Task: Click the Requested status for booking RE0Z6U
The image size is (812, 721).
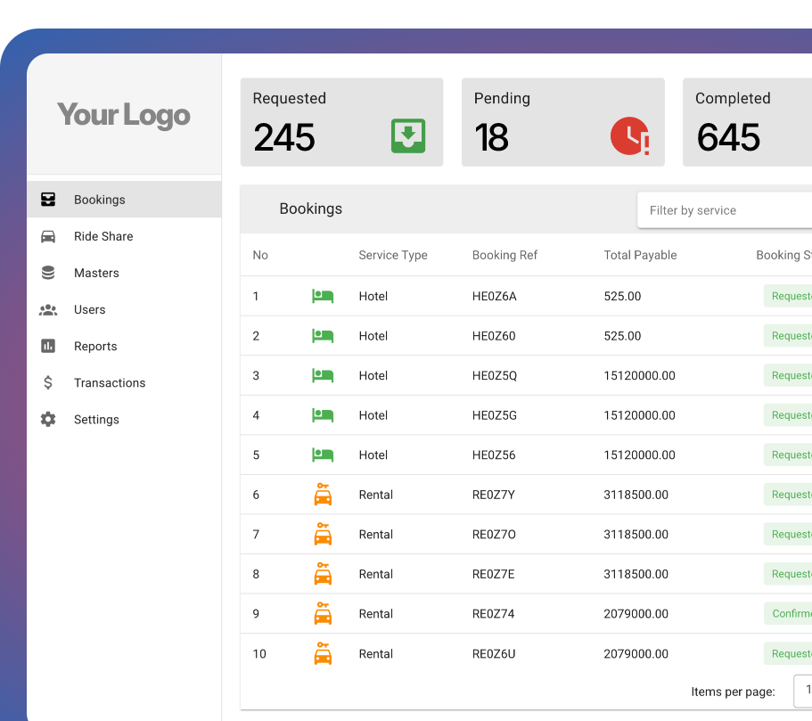Action: [788, 653]
